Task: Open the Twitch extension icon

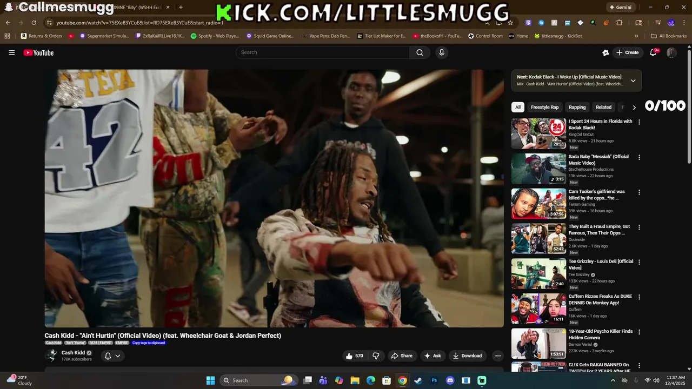Action: (x=528, y=23)
